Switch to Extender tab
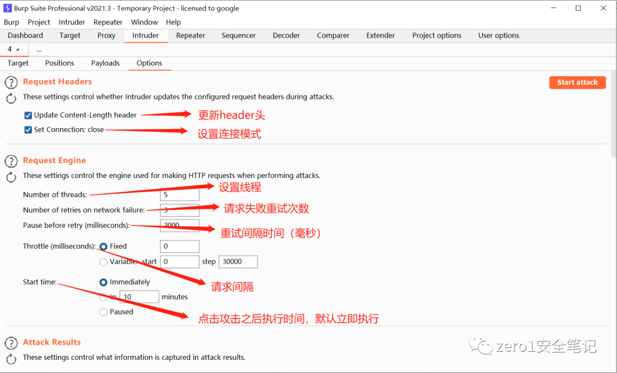The height and width of the screenshot is (373, 617). point(380,35)
